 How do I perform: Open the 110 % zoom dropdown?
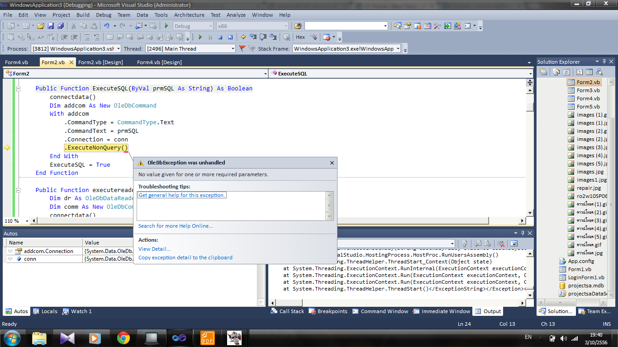tap(27, 221)
